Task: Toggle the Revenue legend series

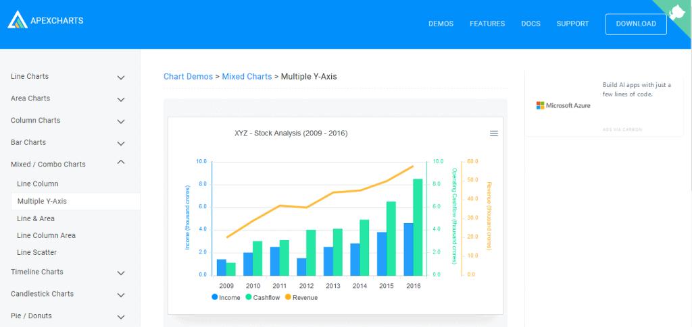Action: click(301, 297)
